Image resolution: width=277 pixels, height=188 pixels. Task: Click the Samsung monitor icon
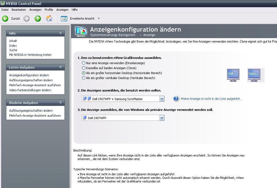click(x=254, y=75)
